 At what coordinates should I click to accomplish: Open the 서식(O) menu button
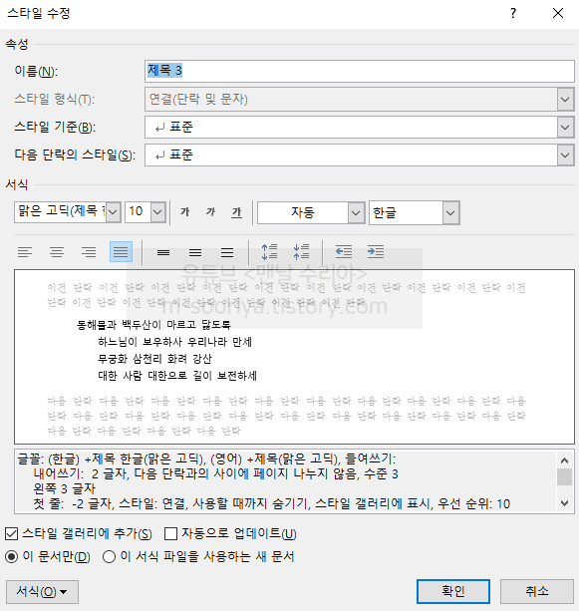pyautogui.click(x=42, y=592)
